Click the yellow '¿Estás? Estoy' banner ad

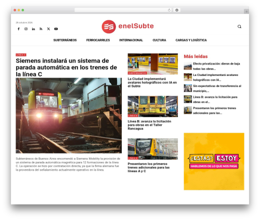214,161
